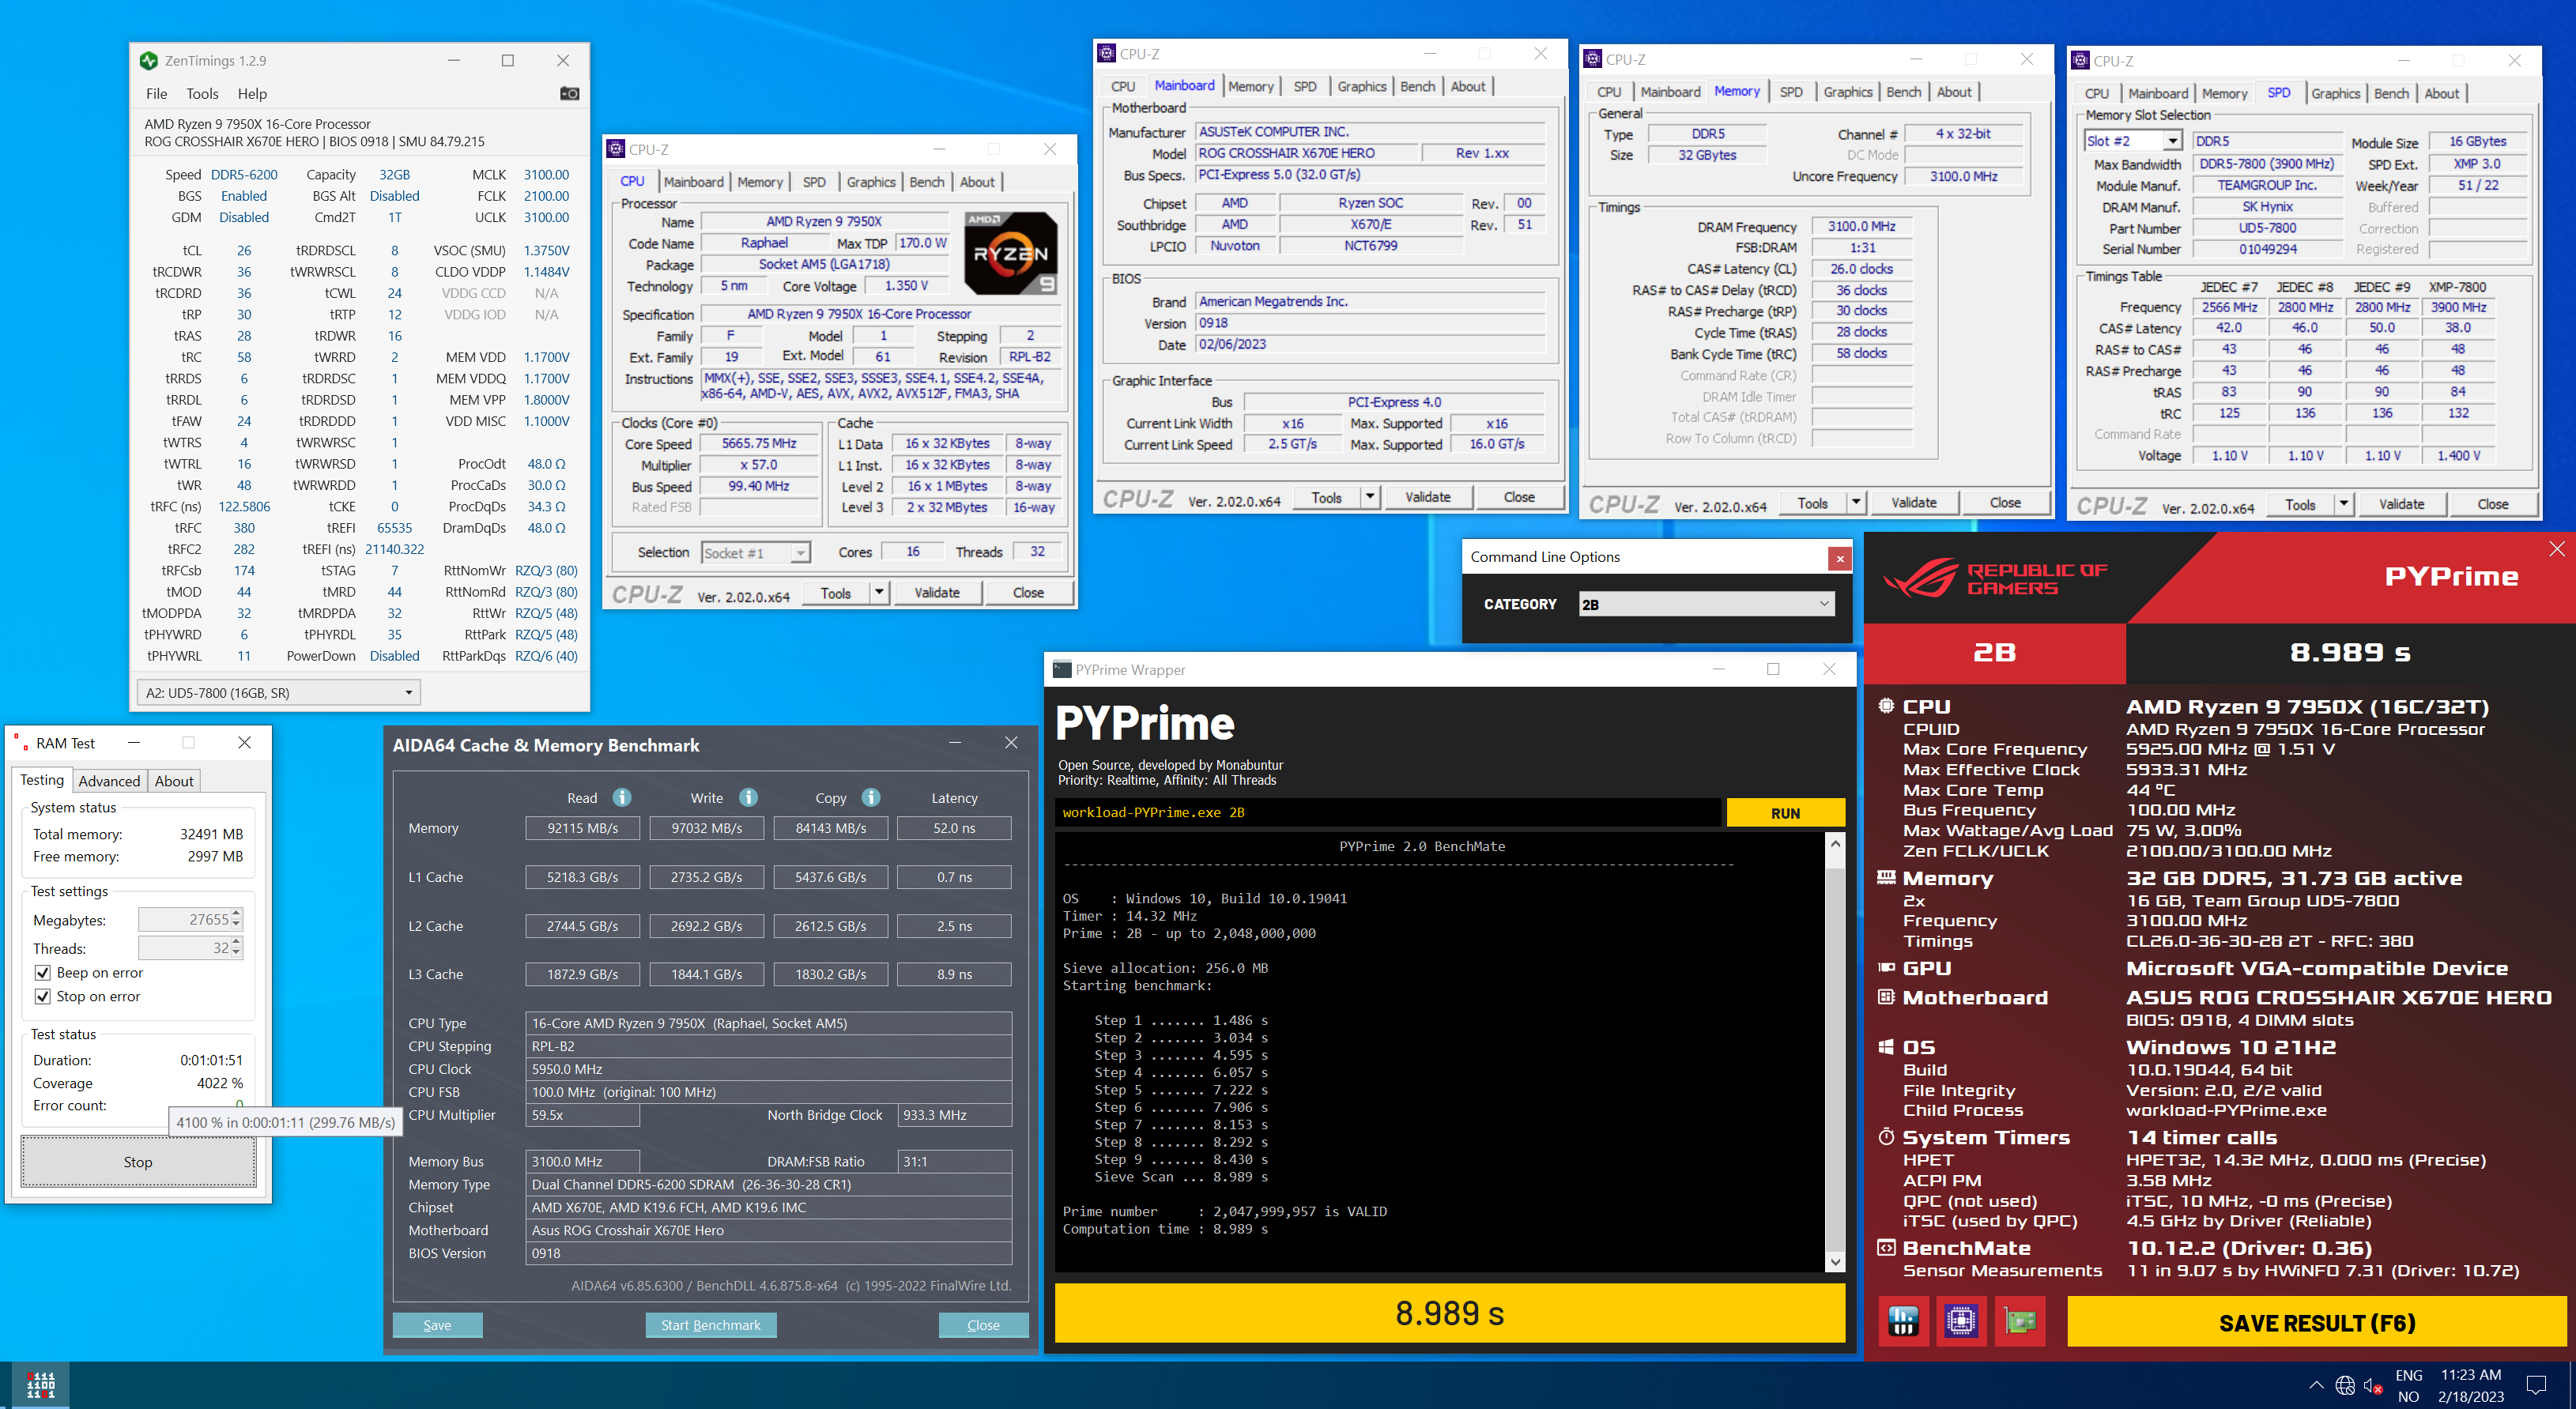Click AIDA64 Read info icon

622,797
